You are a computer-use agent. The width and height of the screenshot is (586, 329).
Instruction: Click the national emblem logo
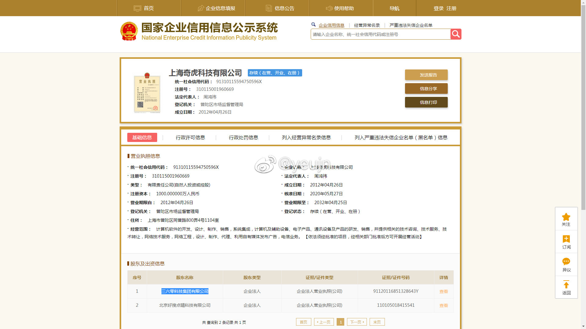pyautogui.click(x=129, y=31)
